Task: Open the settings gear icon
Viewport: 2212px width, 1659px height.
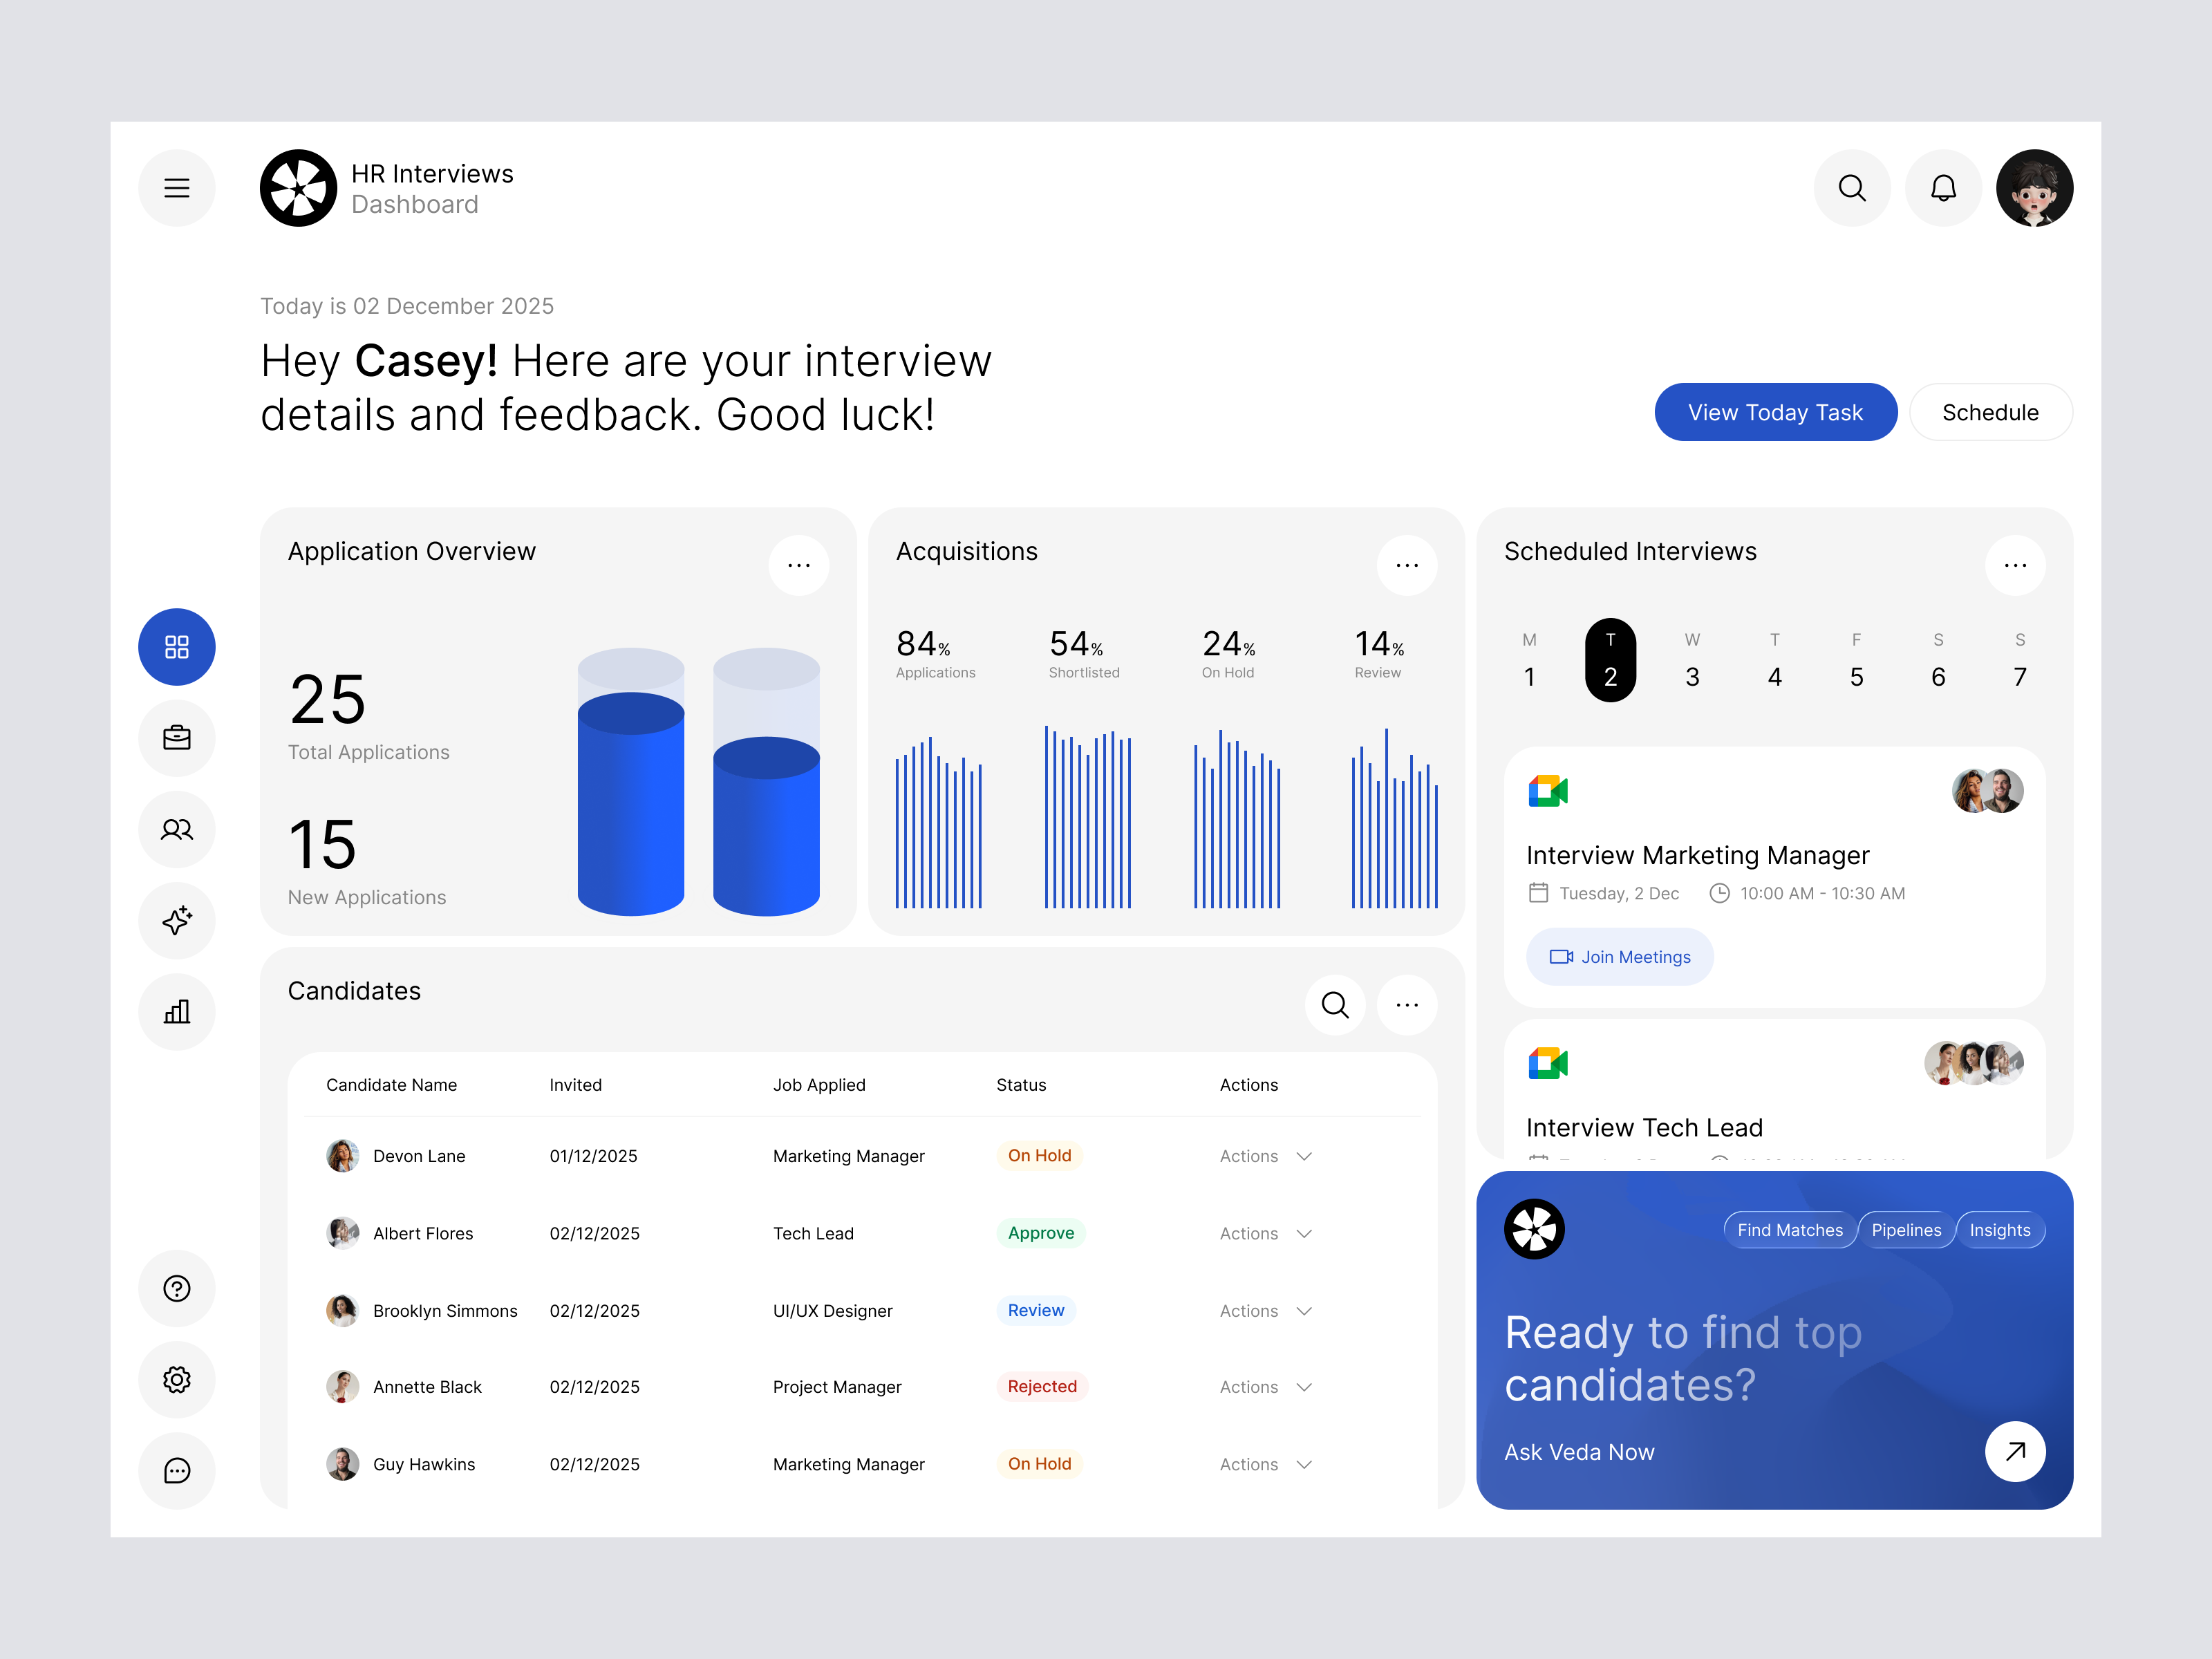Action: pyautogui.click(x=177, y=1379)
